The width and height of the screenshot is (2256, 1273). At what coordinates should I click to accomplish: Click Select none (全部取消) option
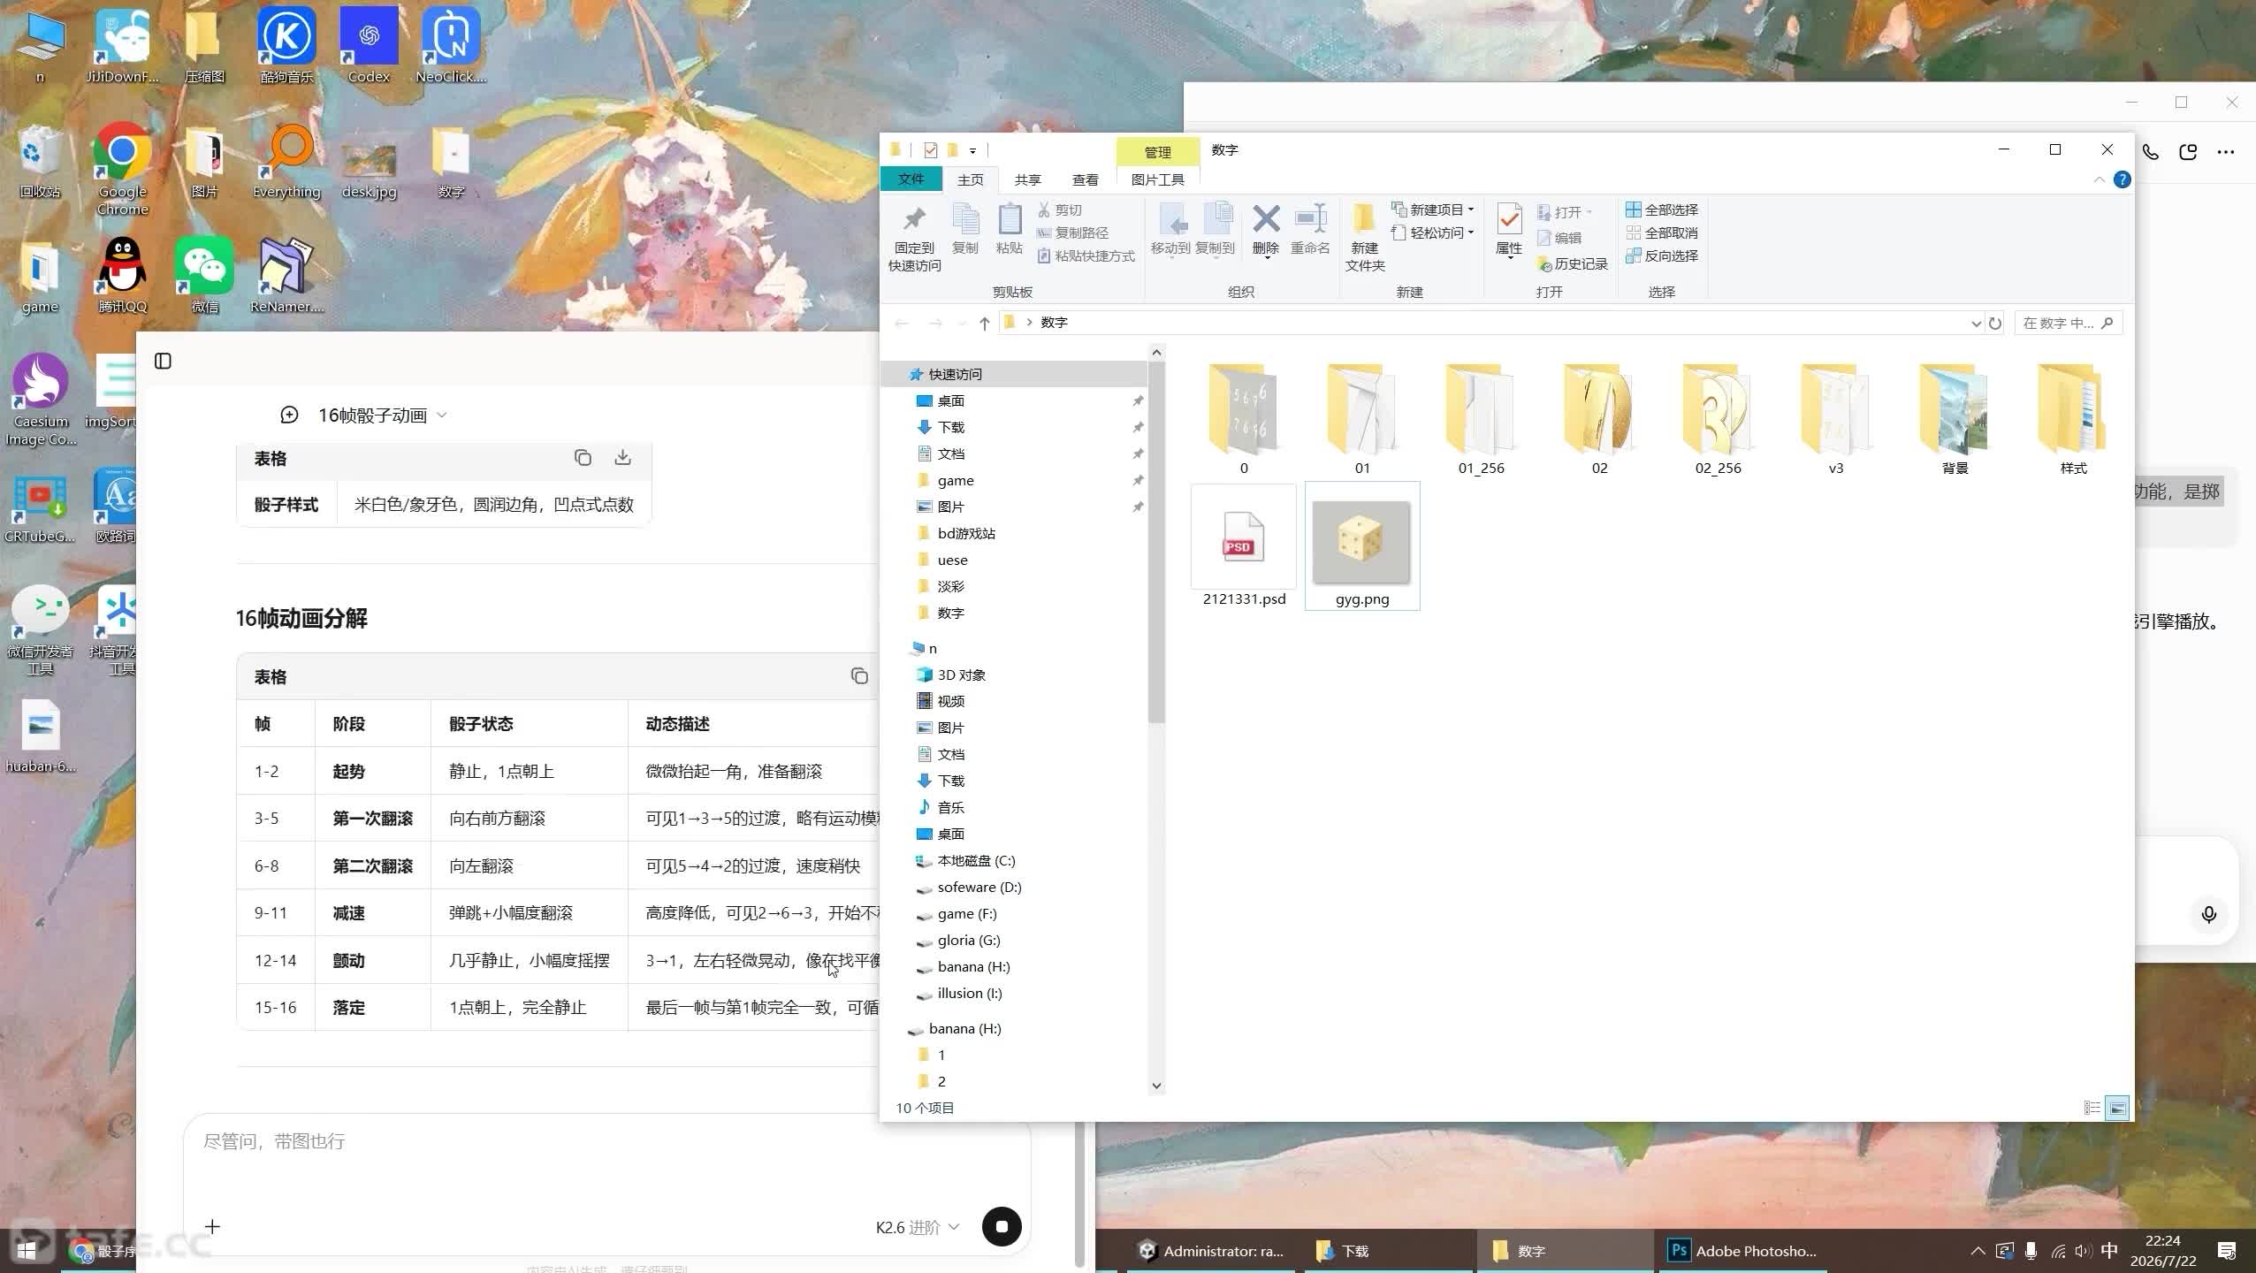tap(1662, 232)
